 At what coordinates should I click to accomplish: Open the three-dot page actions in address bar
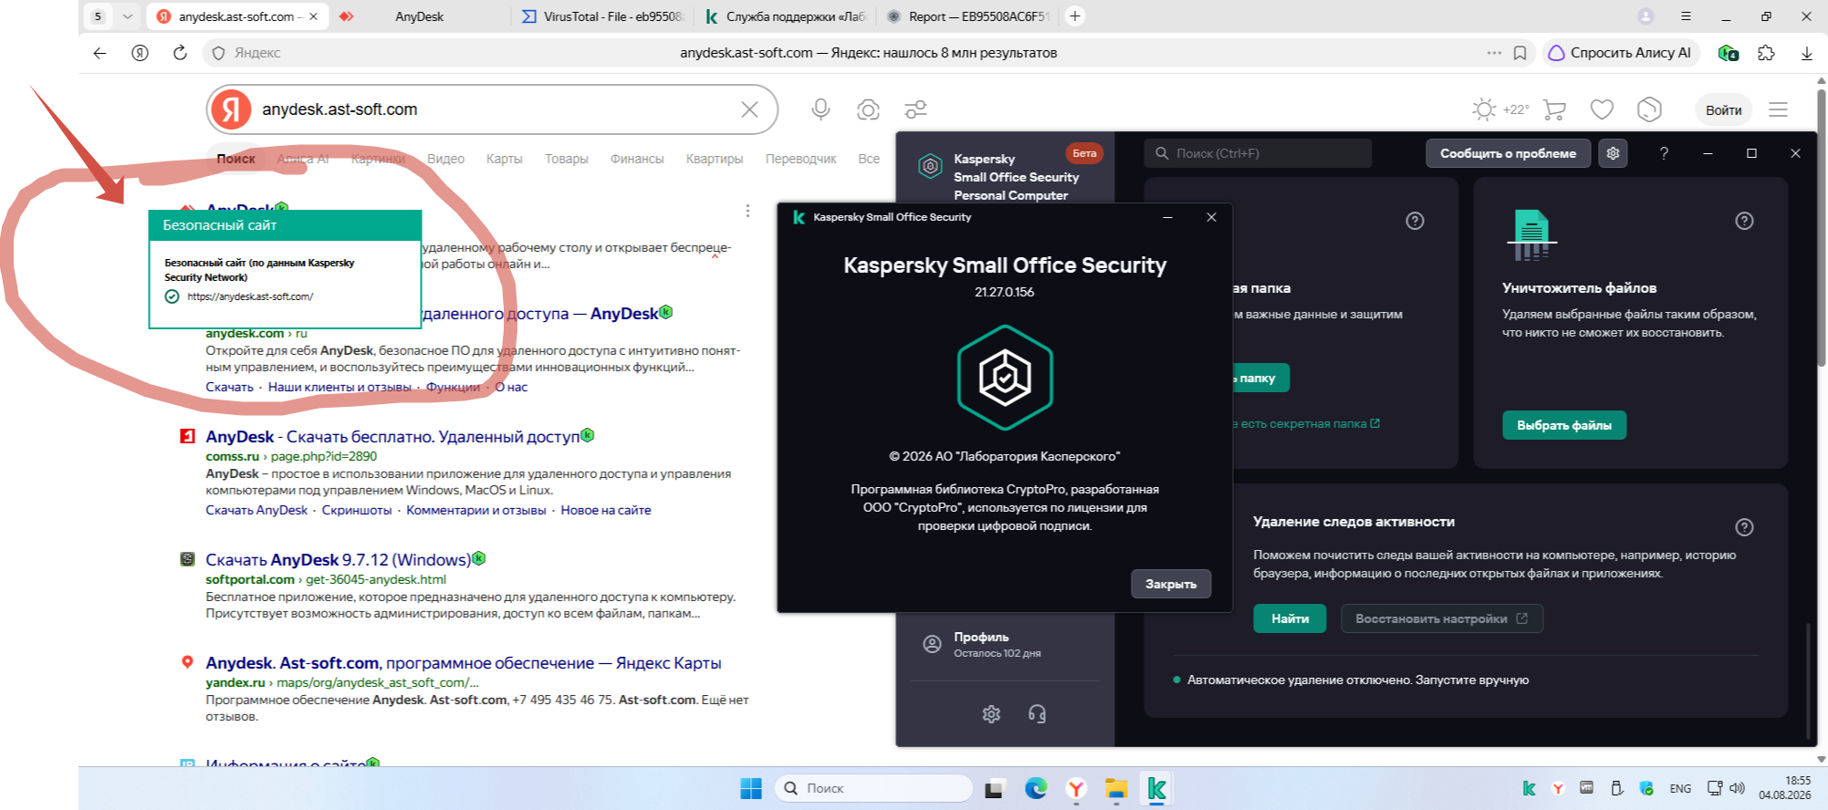pos(1494,53)
